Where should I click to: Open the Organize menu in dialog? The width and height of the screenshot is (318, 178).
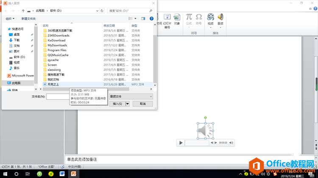[10, 19]
